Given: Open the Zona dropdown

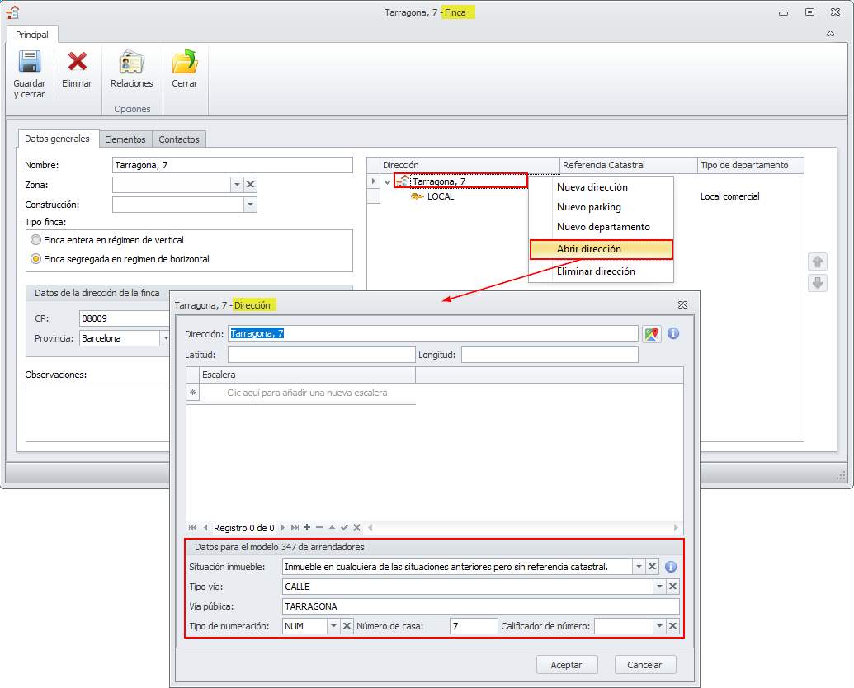Looking at the screenshot, I should click(x=237, y=185).
